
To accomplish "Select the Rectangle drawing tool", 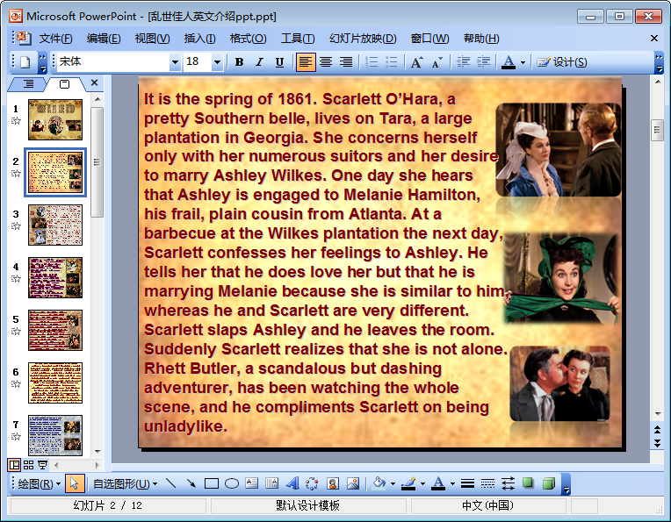I will click(x=212, y=484).
